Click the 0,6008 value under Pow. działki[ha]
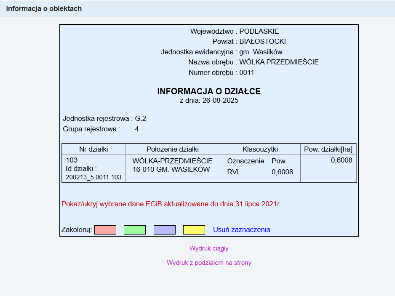395x296 pixels. point(342,160)
